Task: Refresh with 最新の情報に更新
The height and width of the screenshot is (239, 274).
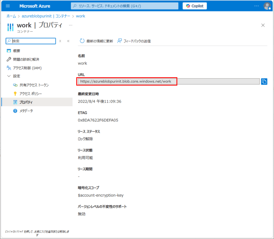Action: (x=96, y=41)
